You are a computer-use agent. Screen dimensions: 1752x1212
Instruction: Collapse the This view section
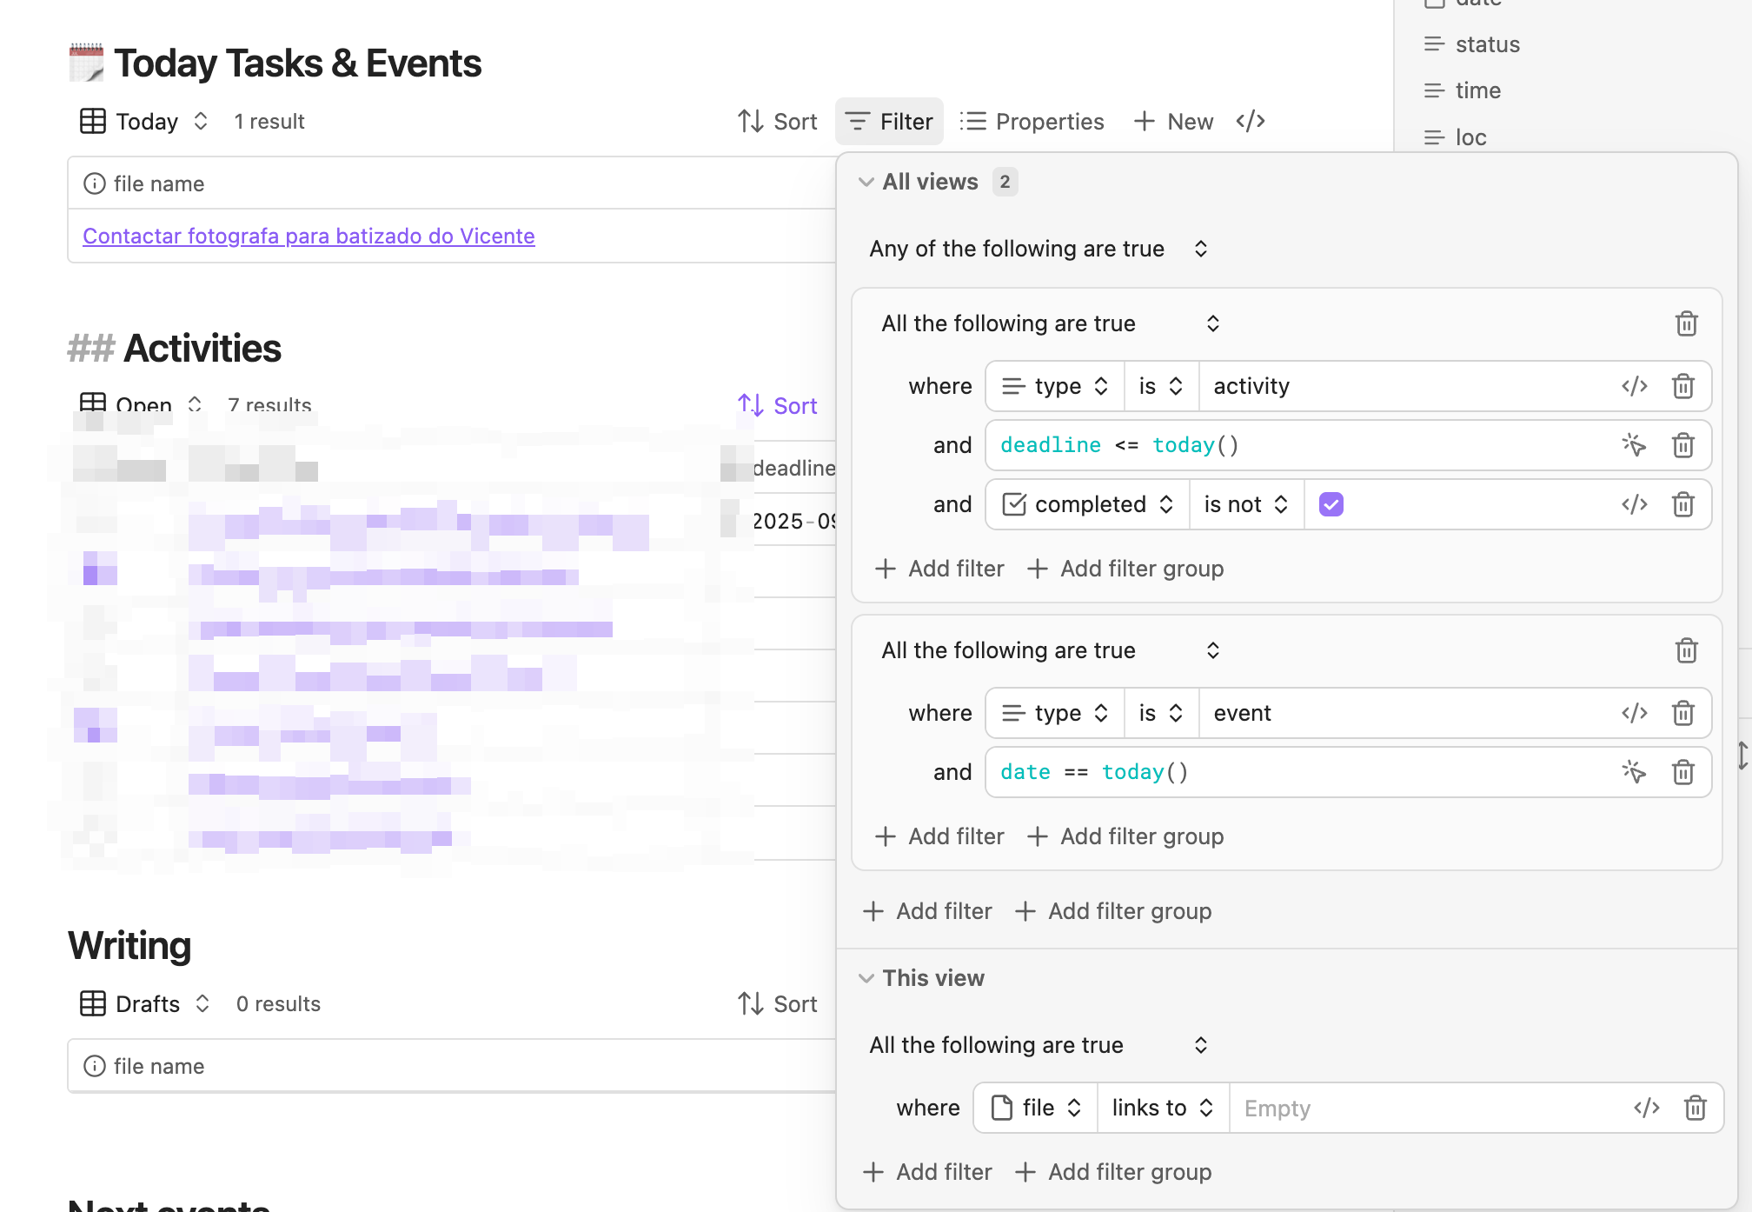click(x=866, y=978)
